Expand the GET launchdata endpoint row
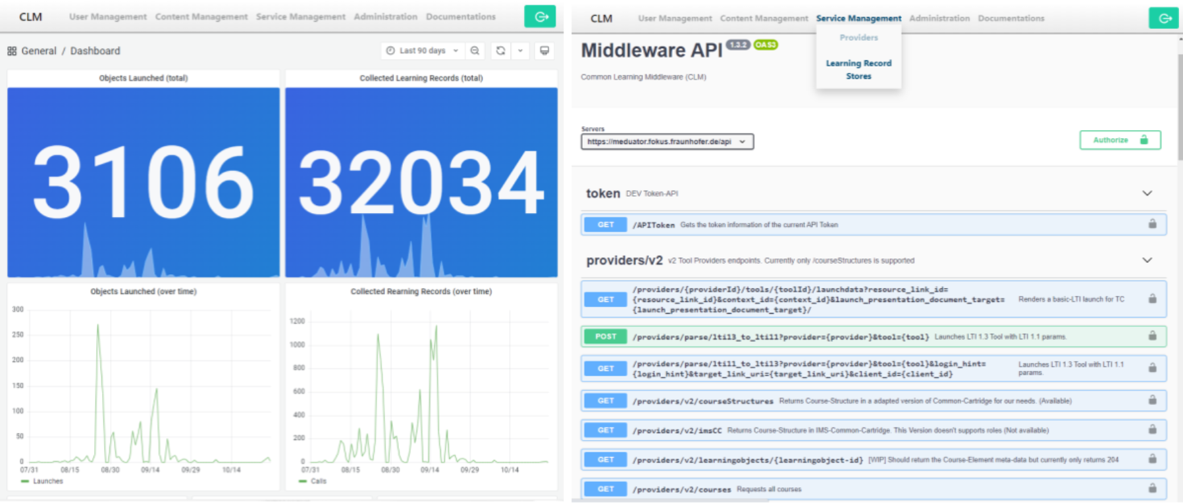 874,299
